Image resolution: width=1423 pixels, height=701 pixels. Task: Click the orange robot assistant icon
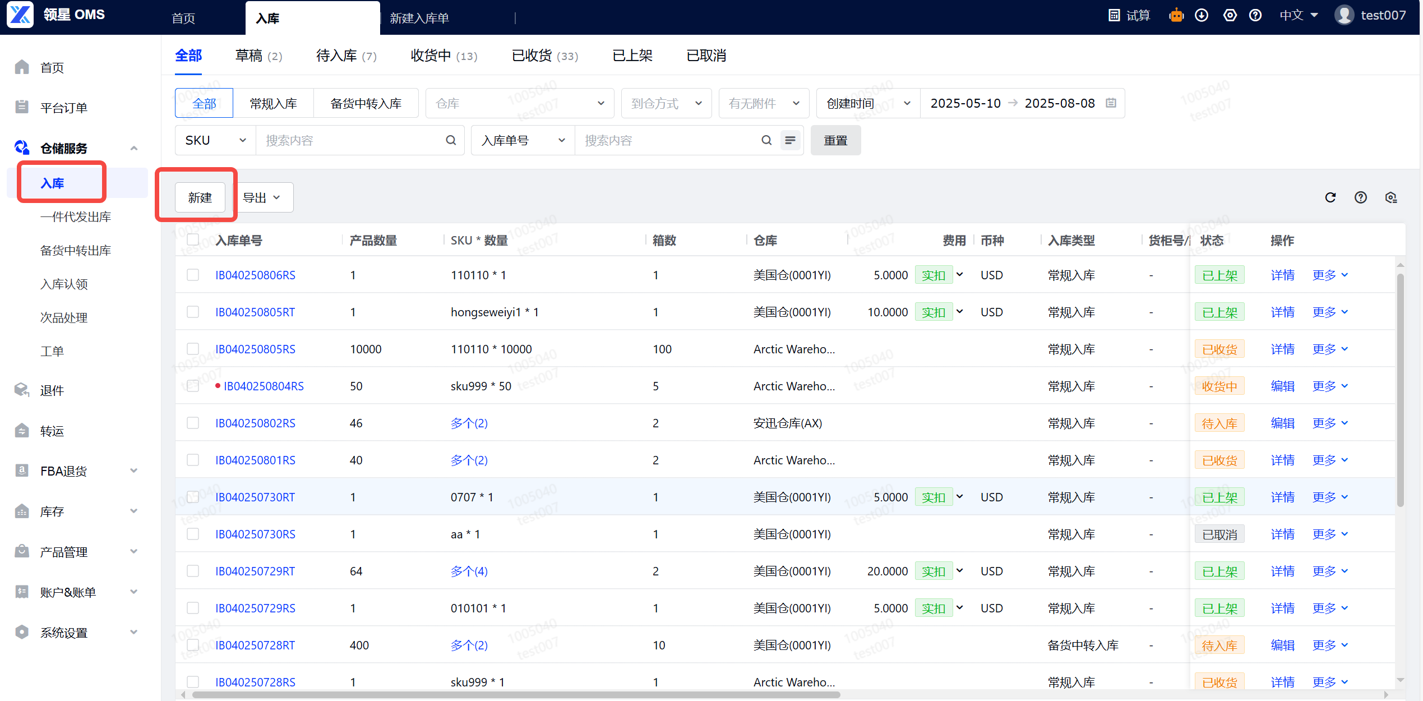coord(1176,16)
